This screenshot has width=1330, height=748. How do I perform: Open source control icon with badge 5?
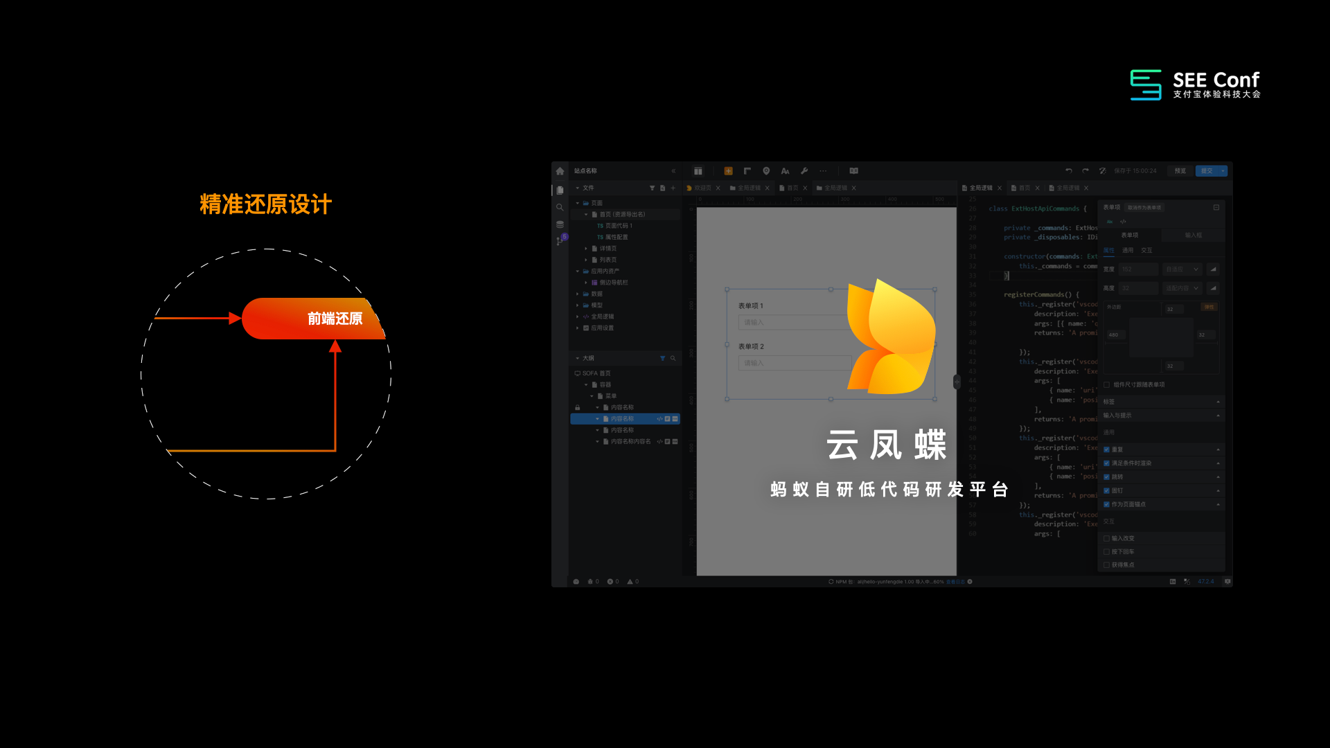pos(561,240)
